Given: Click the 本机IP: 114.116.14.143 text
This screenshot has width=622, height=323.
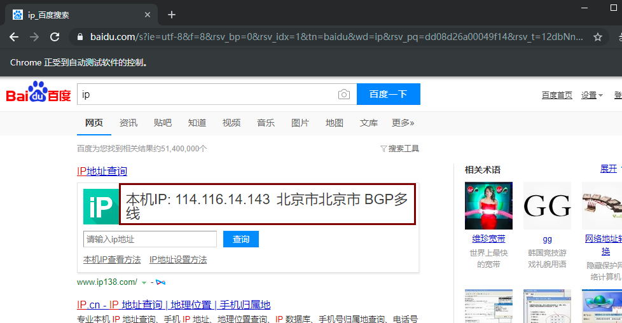Looking at the screenshot, I should tap(198, 199).
